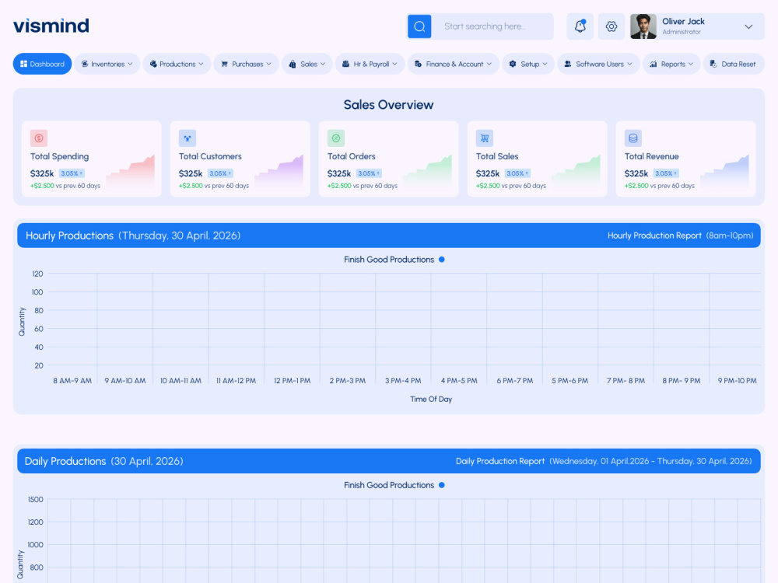The height and width of the screenshot is (583, 778).
Task: Click the Software Users people icon
Action: (x=568, y=64)
